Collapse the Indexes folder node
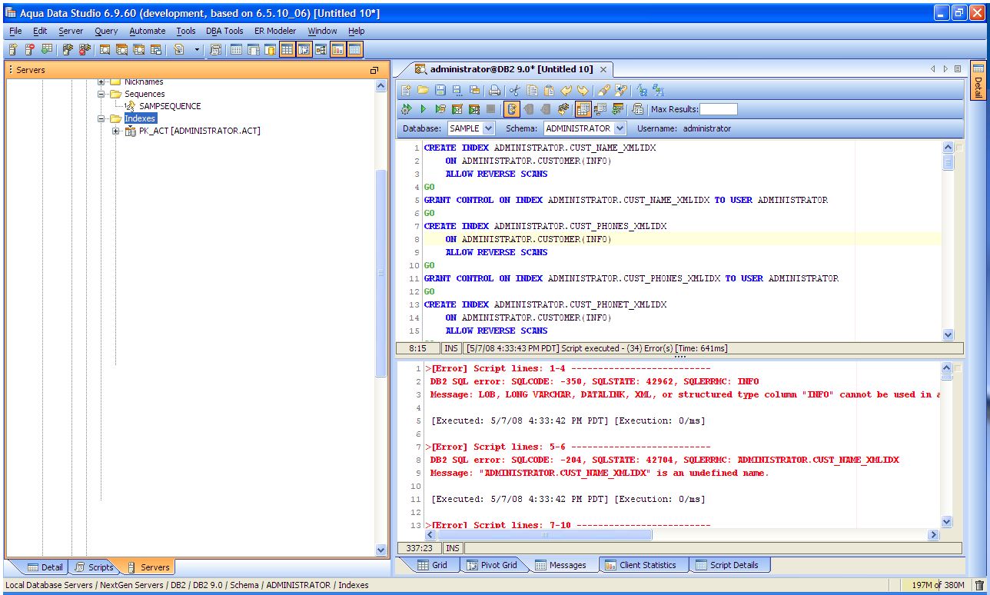The image size is (990, 595). [x=101, y=118]
